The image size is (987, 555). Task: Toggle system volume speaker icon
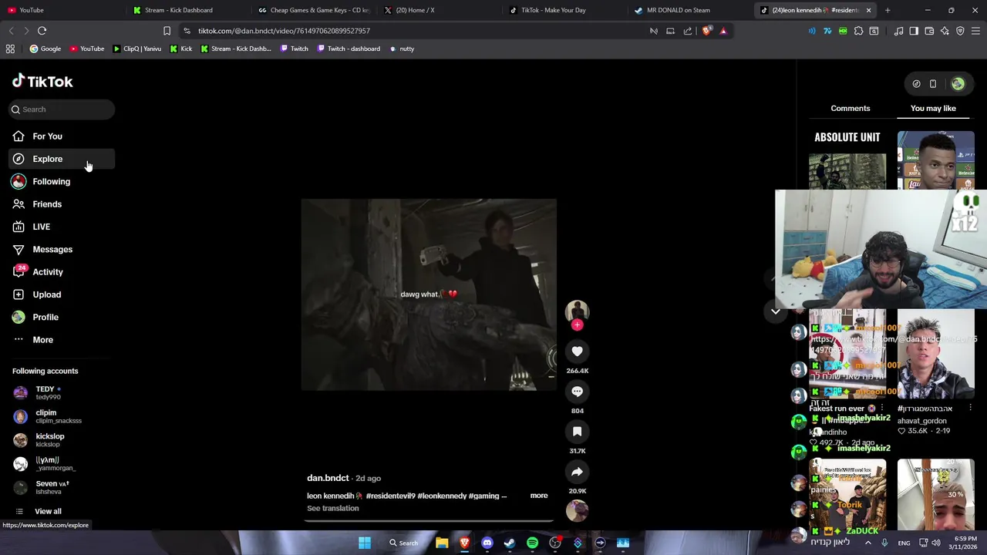pos(935,543)
